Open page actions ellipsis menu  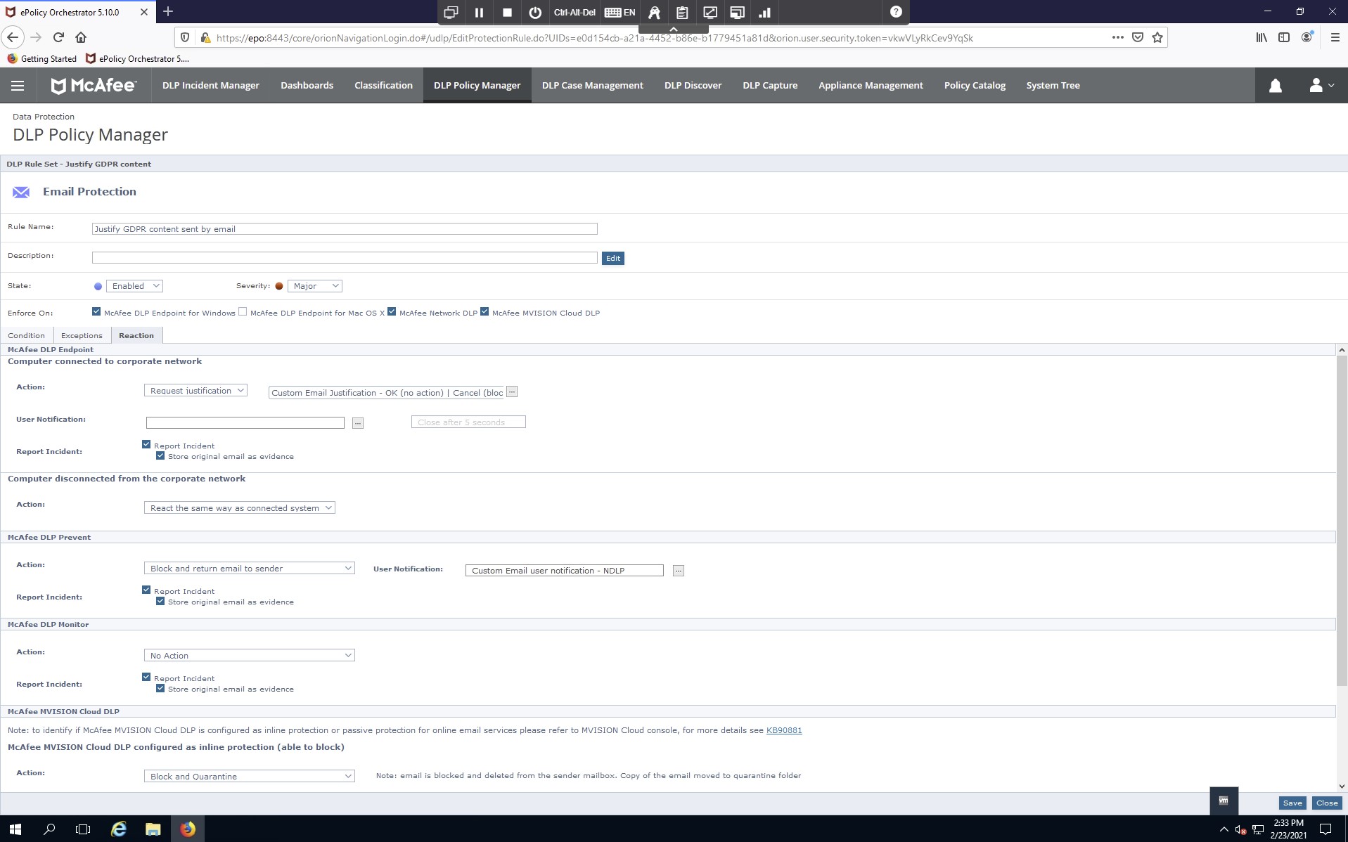[x=1117, y=38]
